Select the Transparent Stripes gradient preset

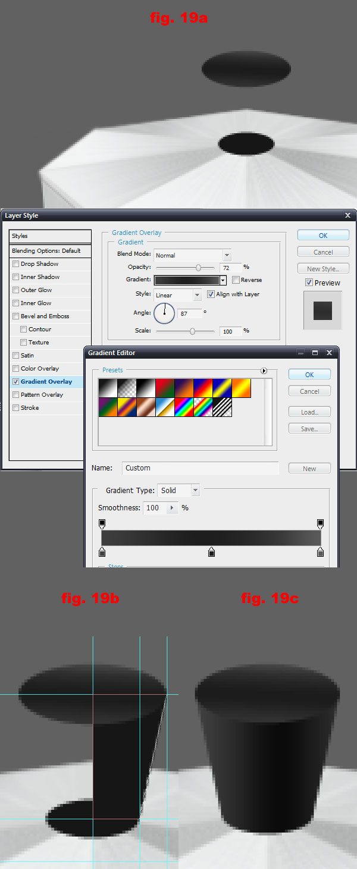pyautogui.click(x=222, y=407)
